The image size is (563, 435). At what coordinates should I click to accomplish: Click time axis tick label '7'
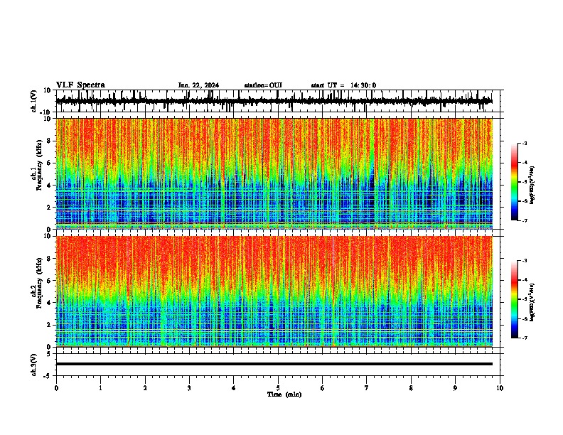click(x=367, y=388)
